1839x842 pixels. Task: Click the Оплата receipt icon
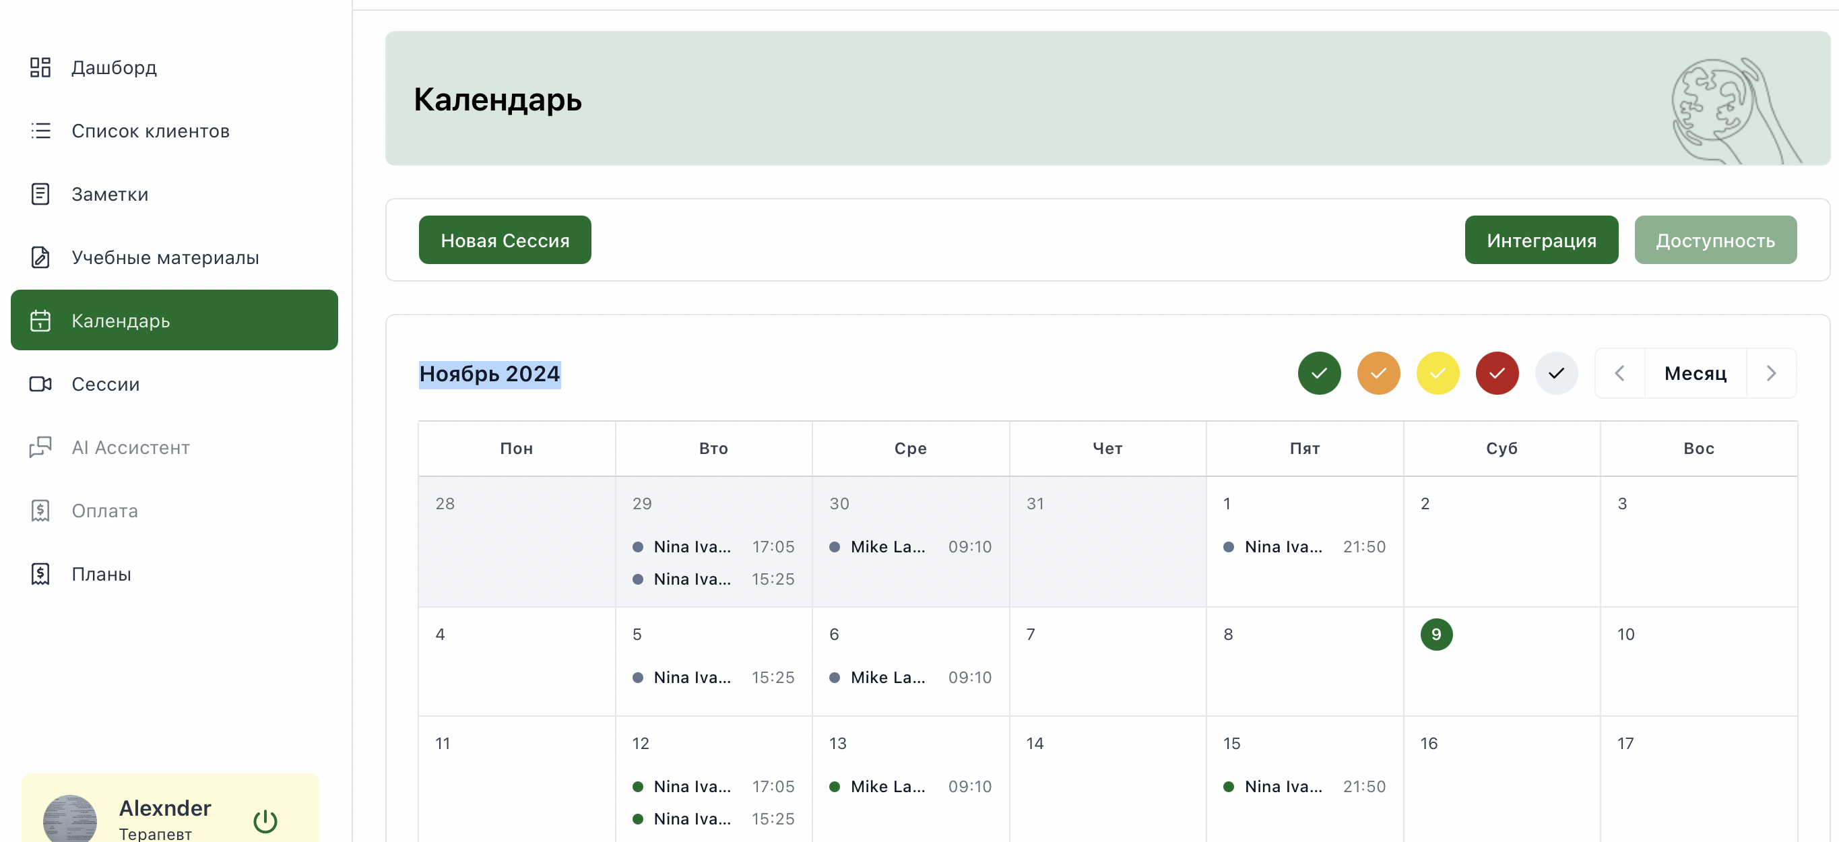(40, 511)
